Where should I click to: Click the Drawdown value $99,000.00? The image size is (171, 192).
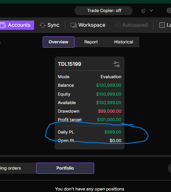tap(110, 111)
